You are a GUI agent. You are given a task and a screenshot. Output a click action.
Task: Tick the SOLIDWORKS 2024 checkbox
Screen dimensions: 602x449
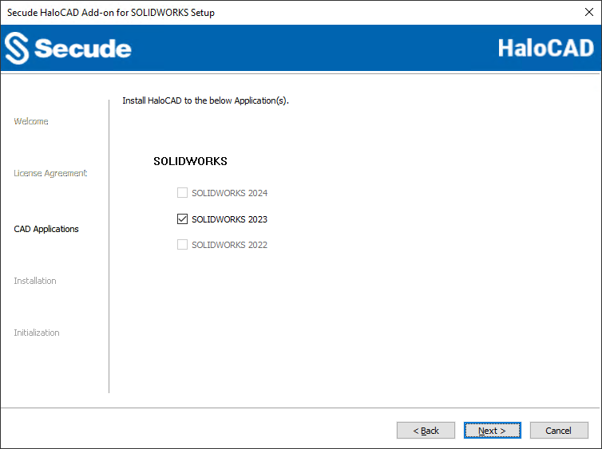[182, 193]
